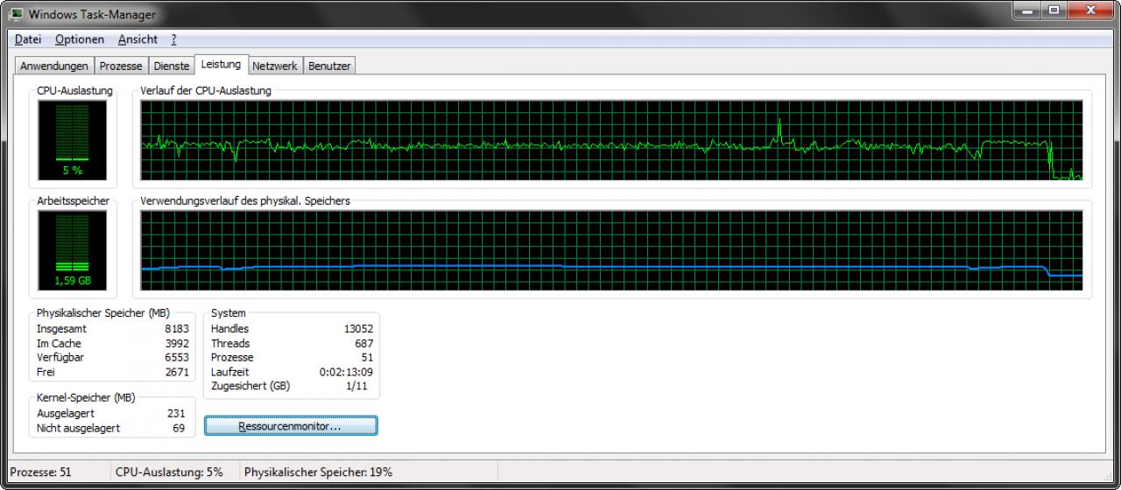This screenshot has height=490, width=1121.
Task: Click status bar Physikalischer Speicher: 19%
Action: click(318, 472)
